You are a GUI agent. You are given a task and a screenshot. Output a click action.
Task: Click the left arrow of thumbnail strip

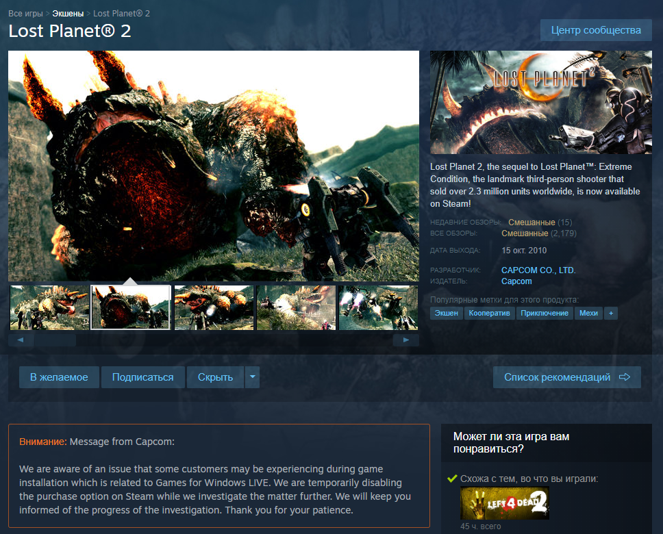pos(21,340)
